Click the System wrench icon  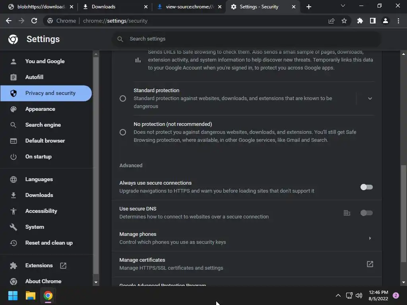pyautogui.click(x=14, y=227)
